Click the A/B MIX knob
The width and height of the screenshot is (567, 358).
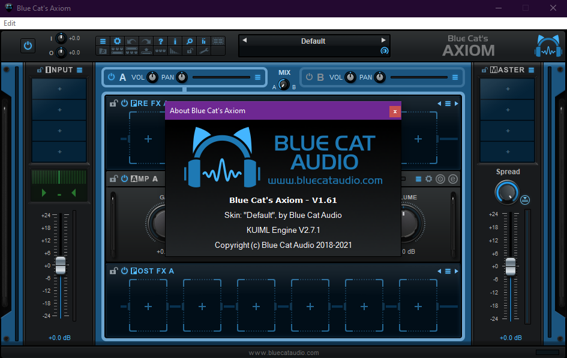click(284, 84)
